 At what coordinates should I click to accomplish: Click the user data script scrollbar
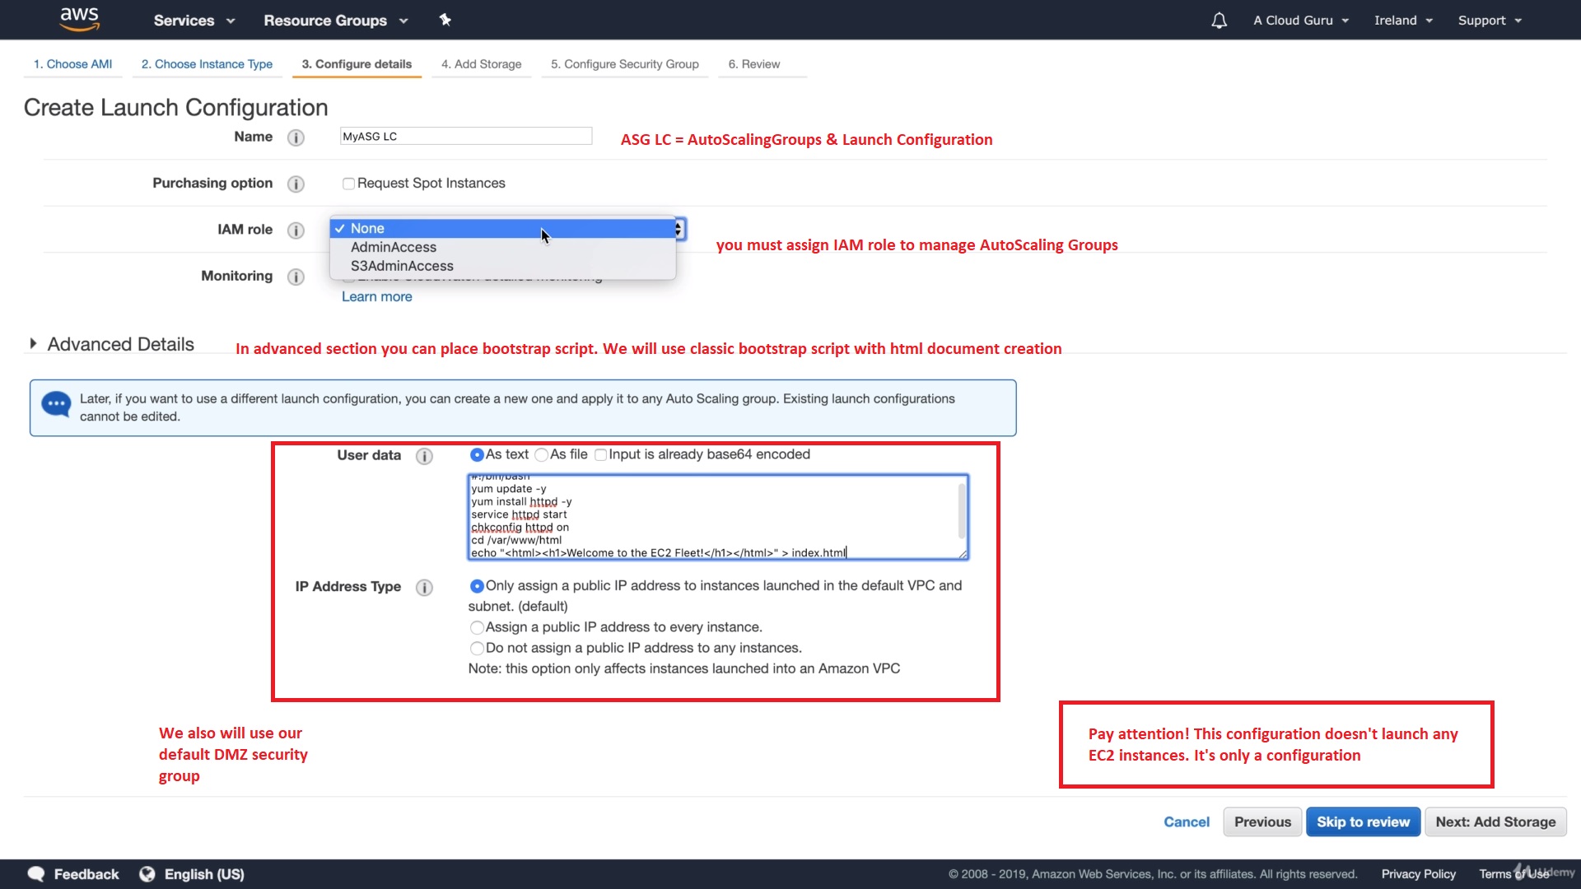(961, 510)
